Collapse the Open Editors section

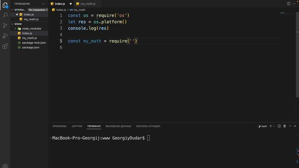tap(13, 10)
